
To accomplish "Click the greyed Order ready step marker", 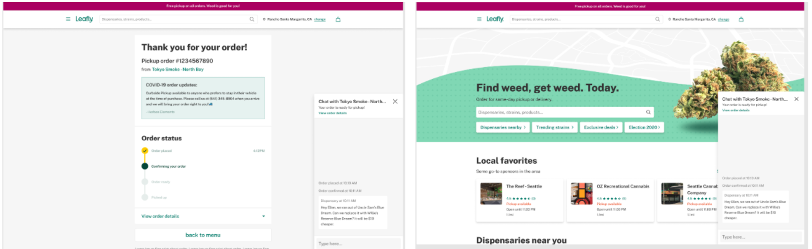I will coord(145,182).
